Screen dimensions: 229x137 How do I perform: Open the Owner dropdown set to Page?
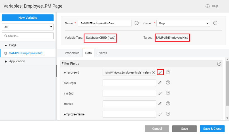coord(183,23)
